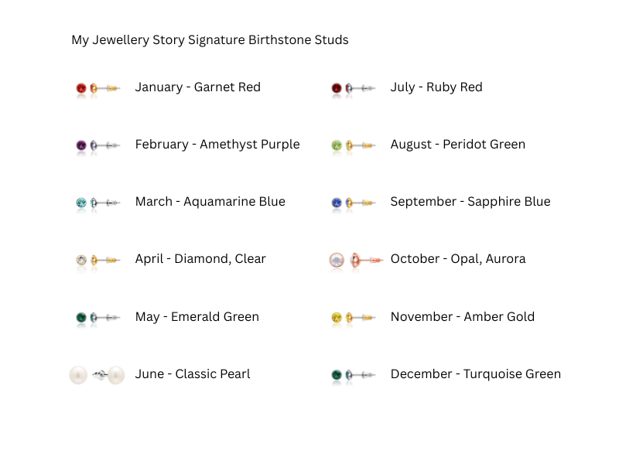Screen dimensions: 619x464
Task: Select the 'September - Sapphire Blue' text
Action: tap(470, 202)
